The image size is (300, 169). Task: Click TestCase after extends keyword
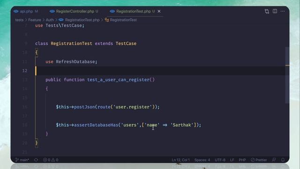click(126, 44)
